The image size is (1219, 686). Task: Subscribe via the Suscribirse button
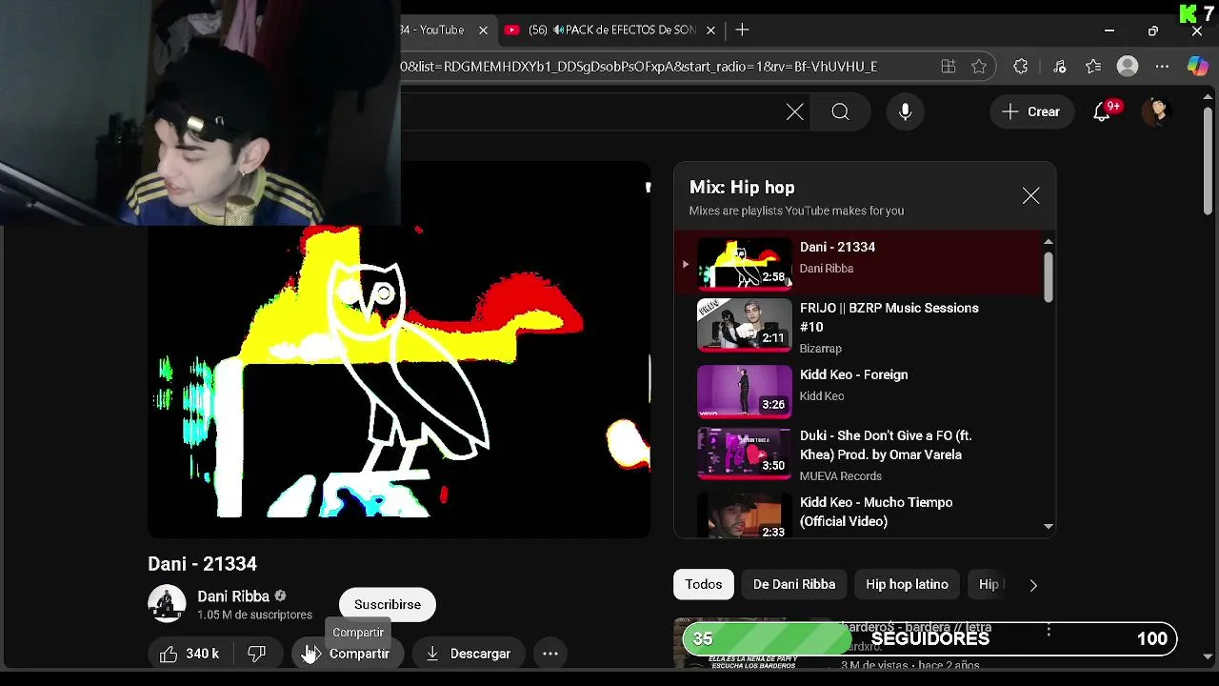tap(388, 605)
